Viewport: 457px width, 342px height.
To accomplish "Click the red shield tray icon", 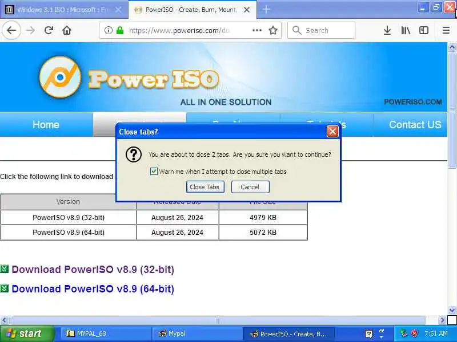I will 414,333.
